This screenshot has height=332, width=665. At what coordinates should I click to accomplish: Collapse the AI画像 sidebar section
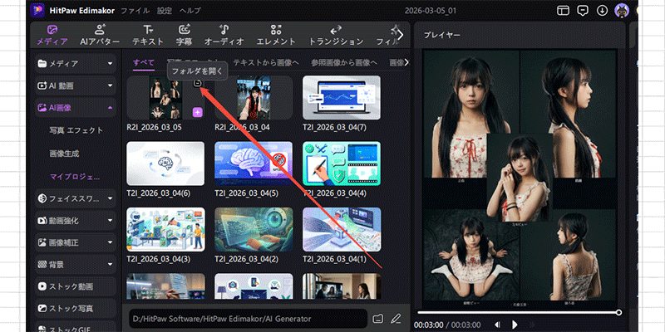110,108
